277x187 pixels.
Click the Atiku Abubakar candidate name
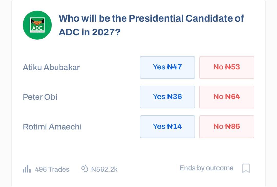(x=51, y=67)
